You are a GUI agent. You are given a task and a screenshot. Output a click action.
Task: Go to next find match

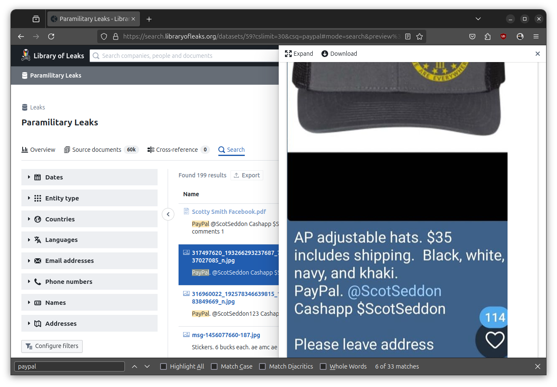[x=147, y=366]
